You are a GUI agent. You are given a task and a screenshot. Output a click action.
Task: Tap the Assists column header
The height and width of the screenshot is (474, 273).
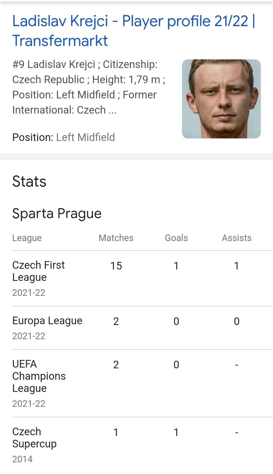(237, 238)
